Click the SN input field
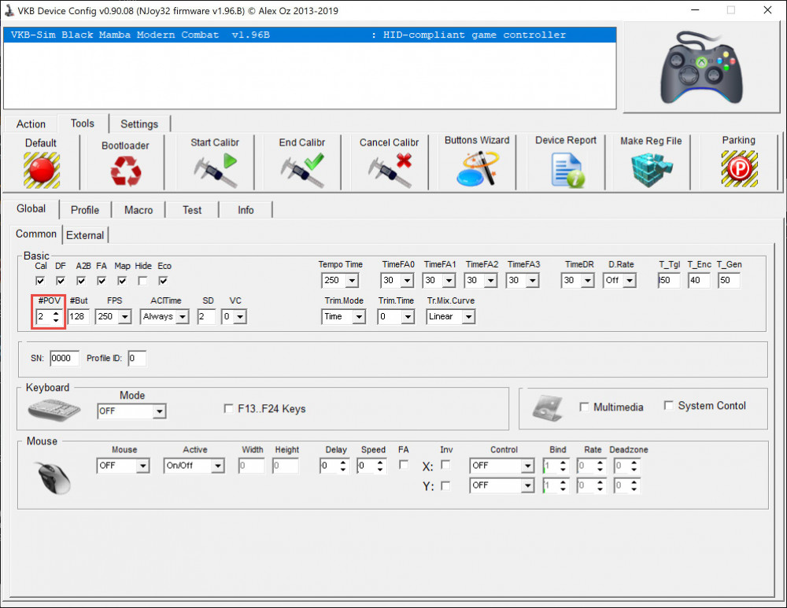 click(65, 359)
